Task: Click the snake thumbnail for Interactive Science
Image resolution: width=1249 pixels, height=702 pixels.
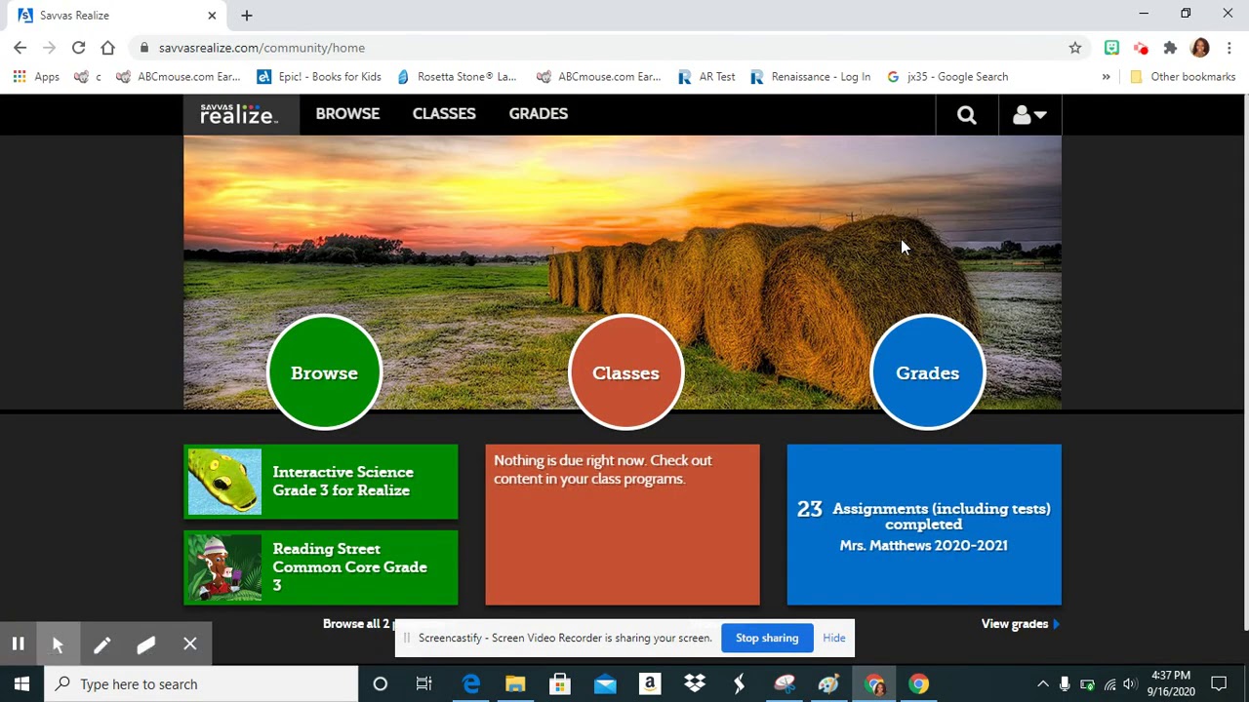Action: 224,482
